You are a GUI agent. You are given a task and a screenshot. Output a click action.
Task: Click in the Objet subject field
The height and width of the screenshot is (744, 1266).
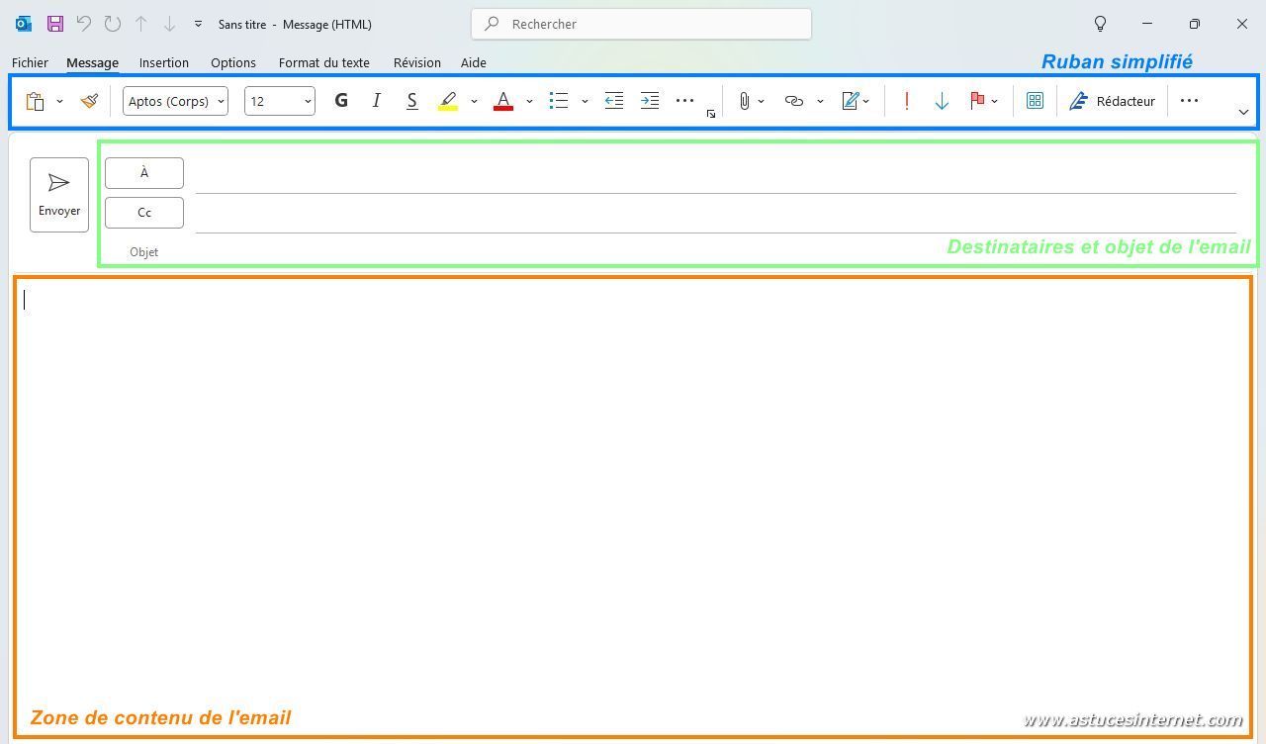716,251
